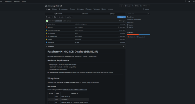
Task: Open the Add File dropdown
Action: click(x=69, y=17)
